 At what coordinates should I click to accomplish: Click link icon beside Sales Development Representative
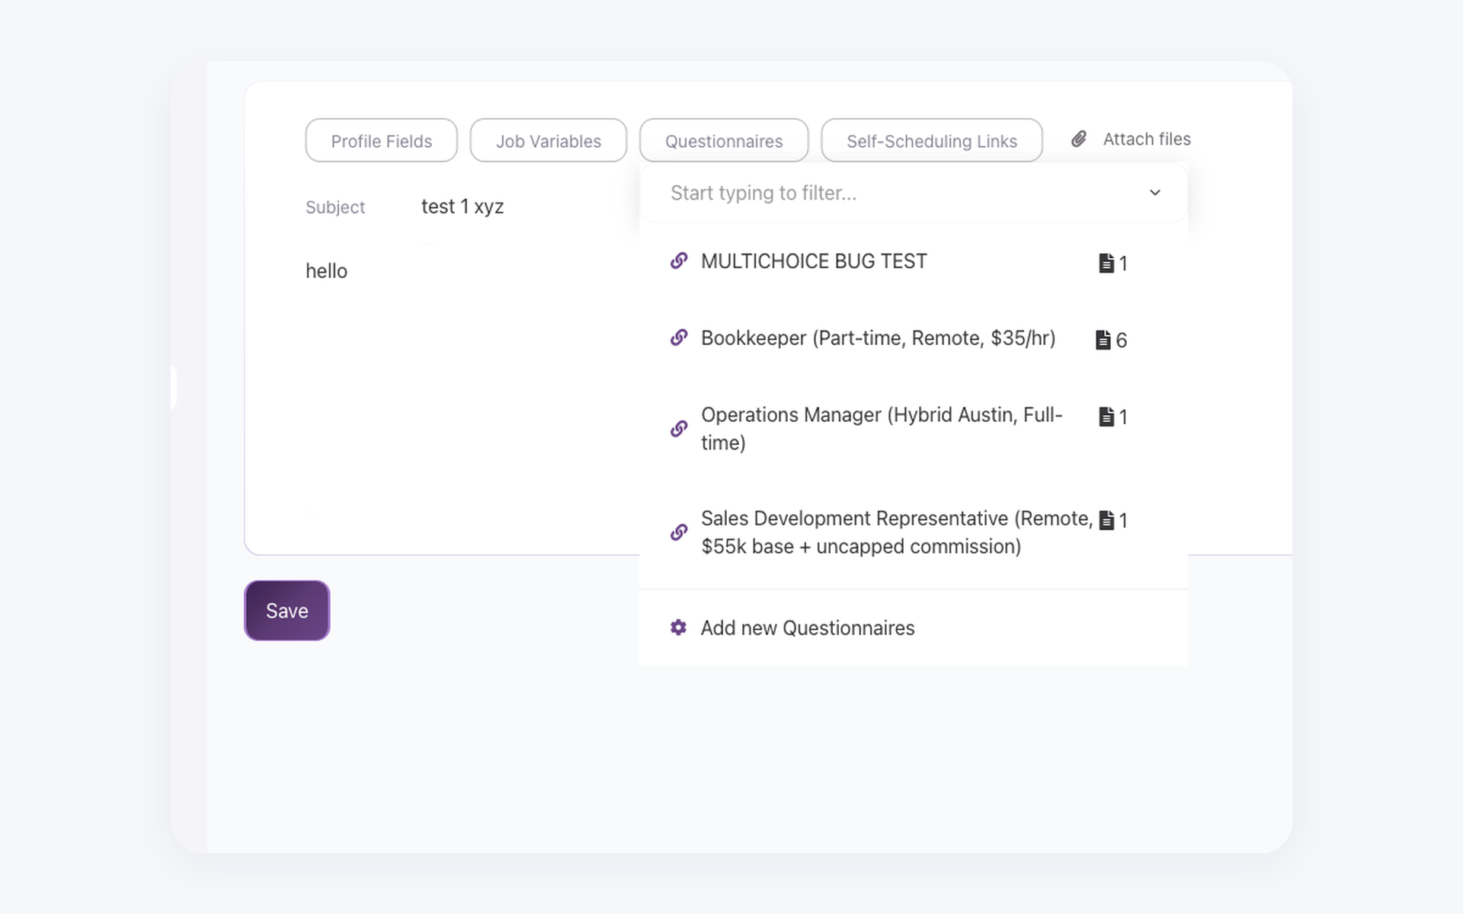[x=679, y=532]
